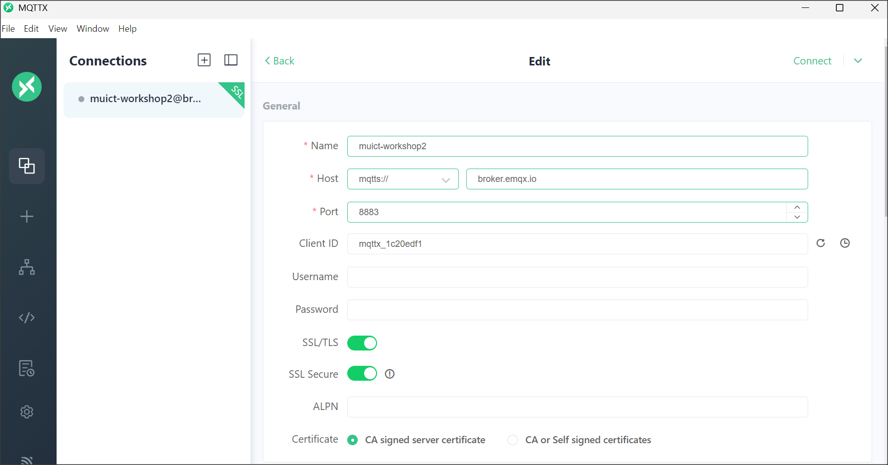This screenshot has width=888, height=465.
Task: Disable the SSL/TLS switch
Action: click(362, 343)
